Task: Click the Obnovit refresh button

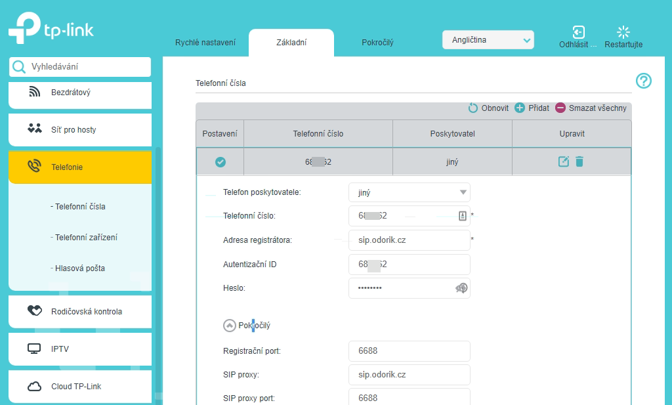Action: (488, 108)
